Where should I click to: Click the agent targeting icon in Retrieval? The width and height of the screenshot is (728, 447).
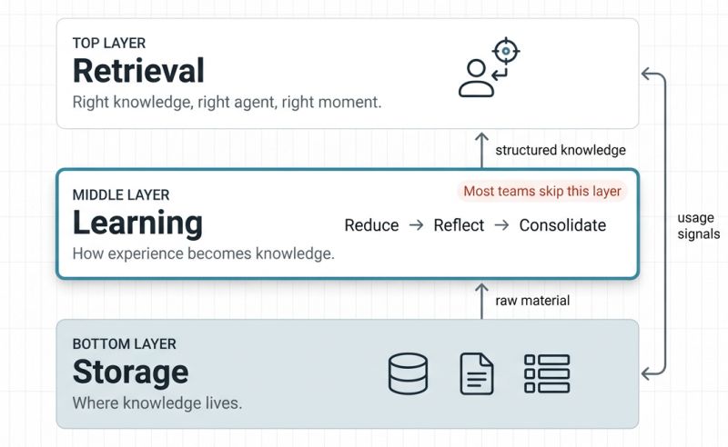tap(488, 68)
